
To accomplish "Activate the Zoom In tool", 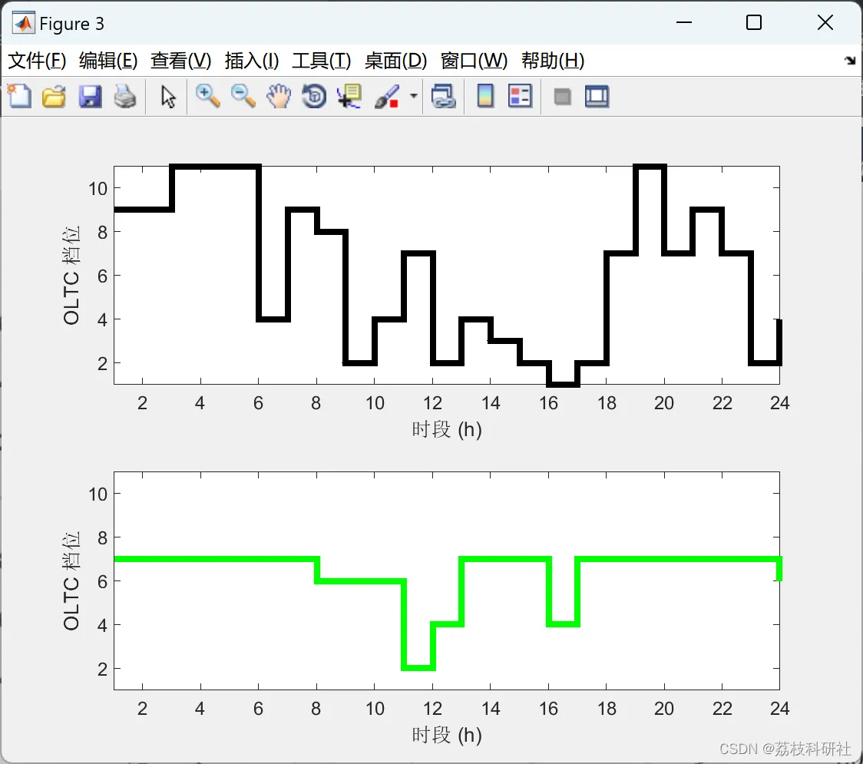I will pyautogui.click(x=208, y=96).
